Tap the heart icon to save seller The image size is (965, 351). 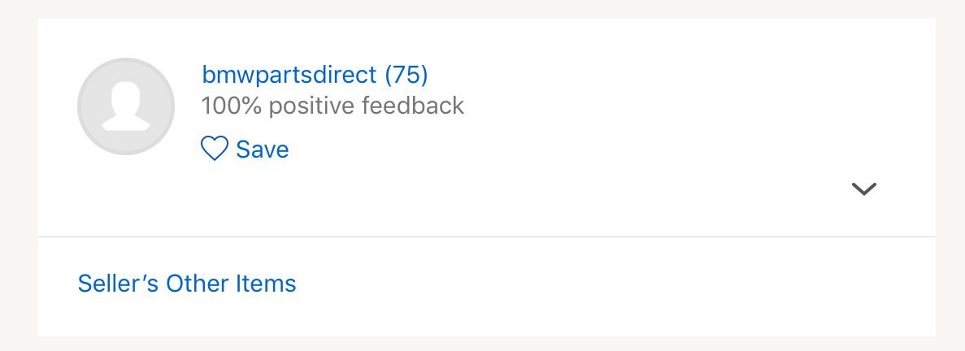[x=215, y=149]
